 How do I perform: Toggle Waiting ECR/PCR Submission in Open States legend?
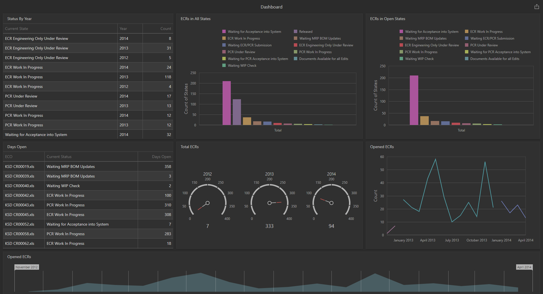click(490, 38)
